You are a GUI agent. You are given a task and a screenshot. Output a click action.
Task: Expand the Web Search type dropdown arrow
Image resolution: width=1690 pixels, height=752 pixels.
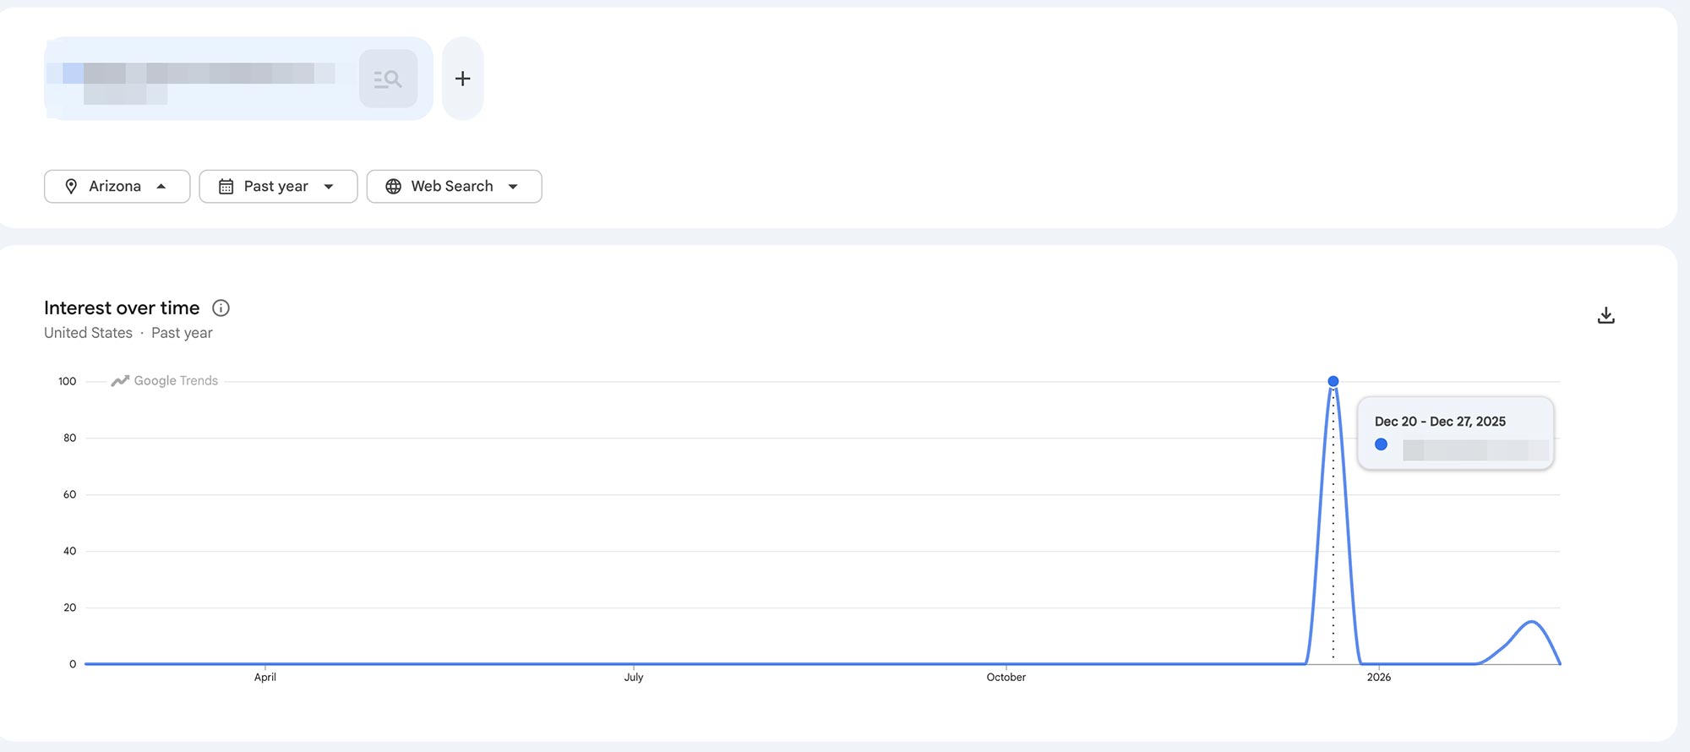coord(513,187)
